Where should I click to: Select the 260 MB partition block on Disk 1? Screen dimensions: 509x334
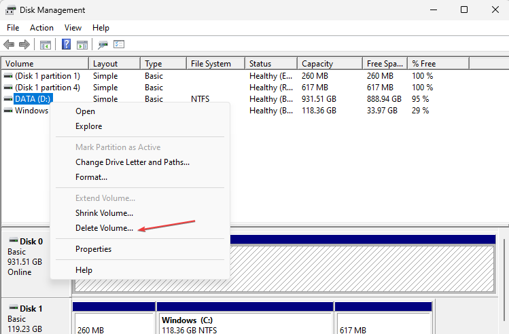point(114,323)
